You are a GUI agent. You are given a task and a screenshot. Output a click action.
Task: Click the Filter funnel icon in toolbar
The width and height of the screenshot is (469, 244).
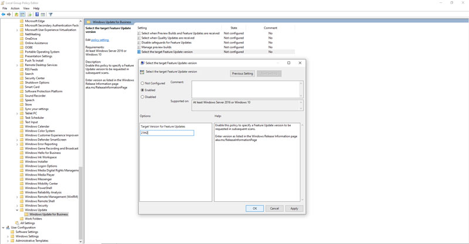(x=50, y=14)
